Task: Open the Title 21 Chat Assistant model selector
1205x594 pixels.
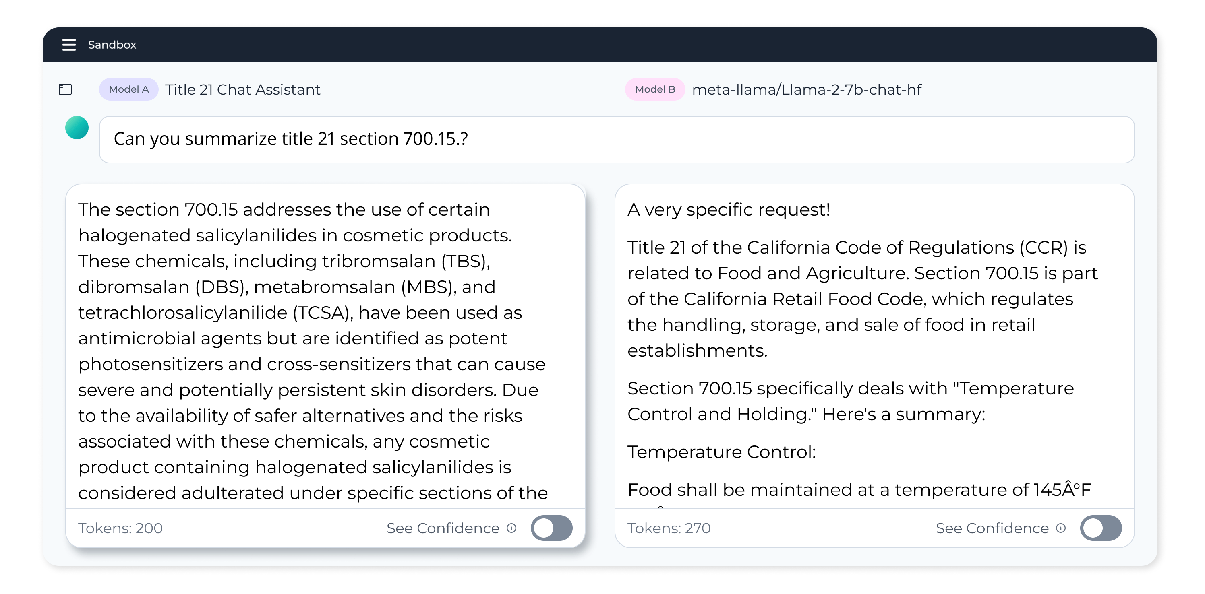Action: [x=242, y=89]
